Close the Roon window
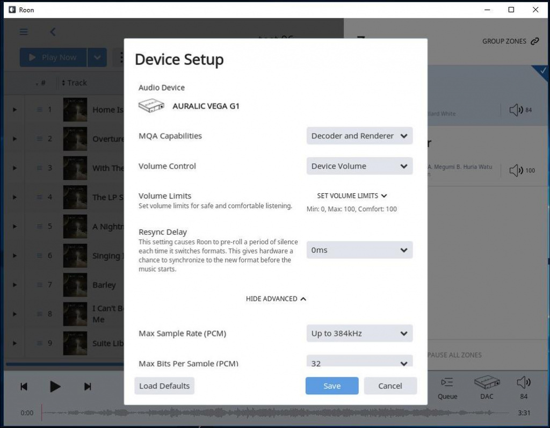The image size is (550, 428). 535,10
